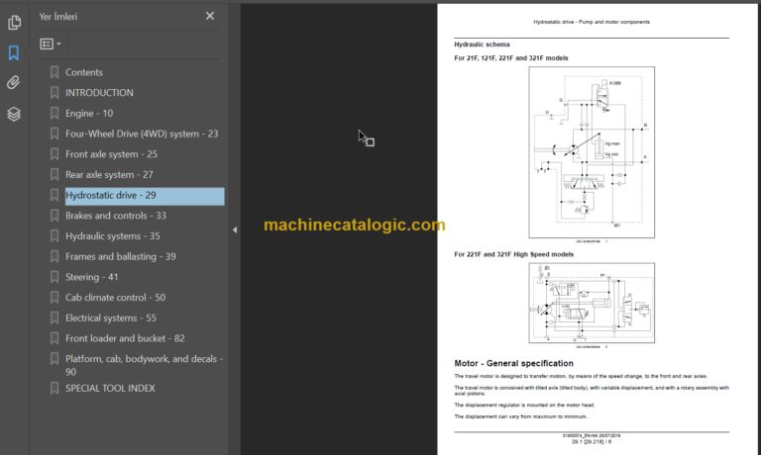Jump to Engine - 10 bookmark
Image resolution: width=761 pixels, height=455 pixels.
[x=89, y=114]
